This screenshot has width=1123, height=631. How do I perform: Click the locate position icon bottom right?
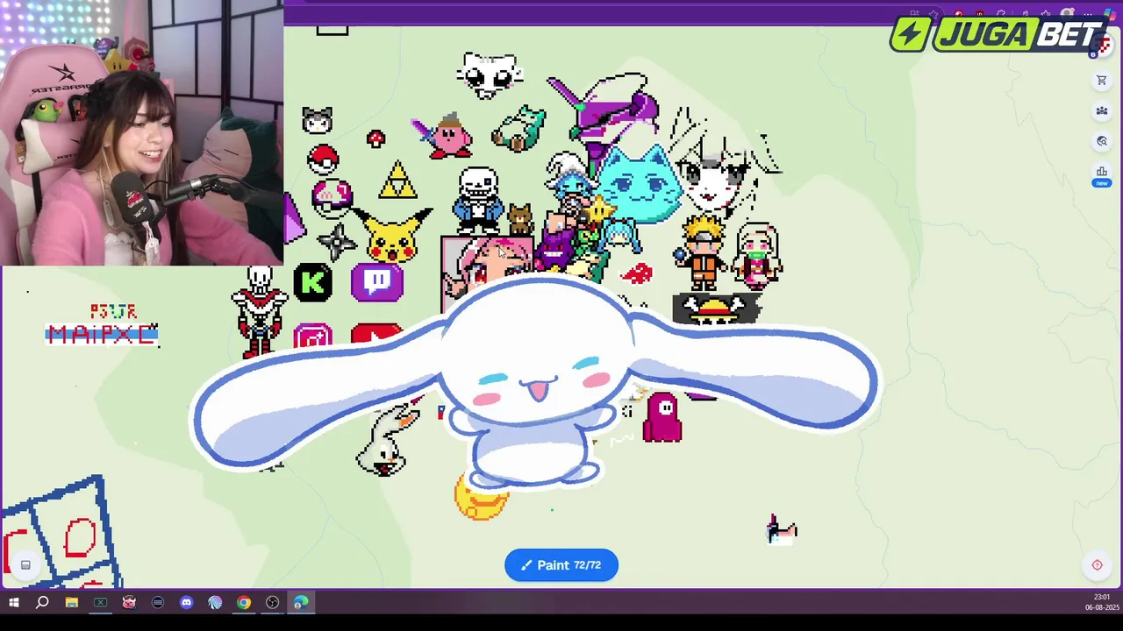coord(1097,565)
